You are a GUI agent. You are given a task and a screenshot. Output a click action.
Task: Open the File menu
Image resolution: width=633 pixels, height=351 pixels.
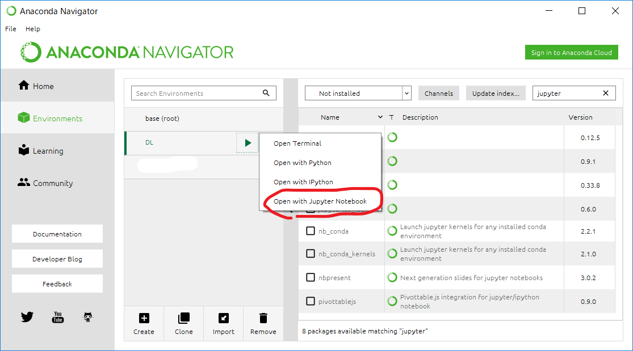click(10, 28)
